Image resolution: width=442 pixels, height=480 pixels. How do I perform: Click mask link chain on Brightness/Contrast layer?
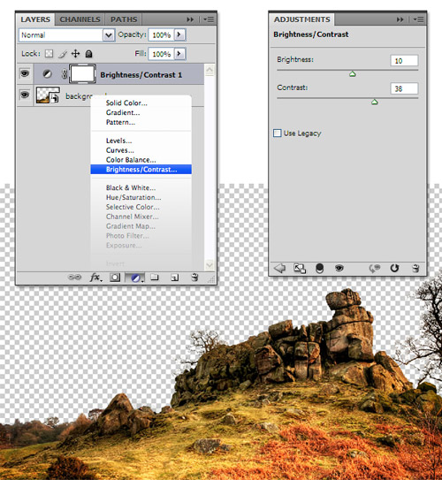pos(65,73)
